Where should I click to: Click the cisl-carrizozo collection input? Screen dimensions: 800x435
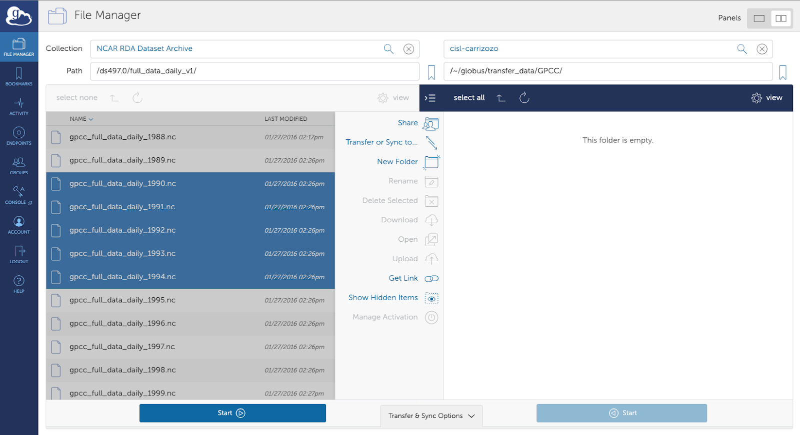coord(608,49)
